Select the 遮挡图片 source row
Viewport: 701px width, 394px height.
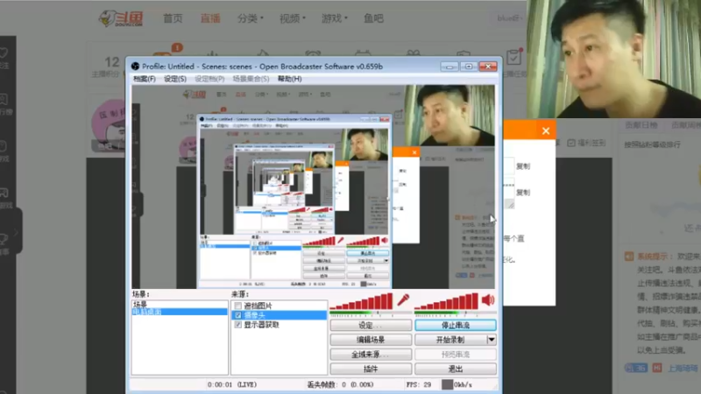(x=279, y=306)
